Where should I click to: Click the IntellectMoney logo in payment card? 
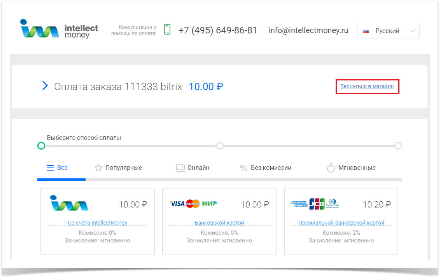(69, 203)
